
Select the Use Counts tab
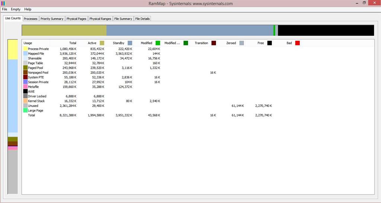click(13, 18)
